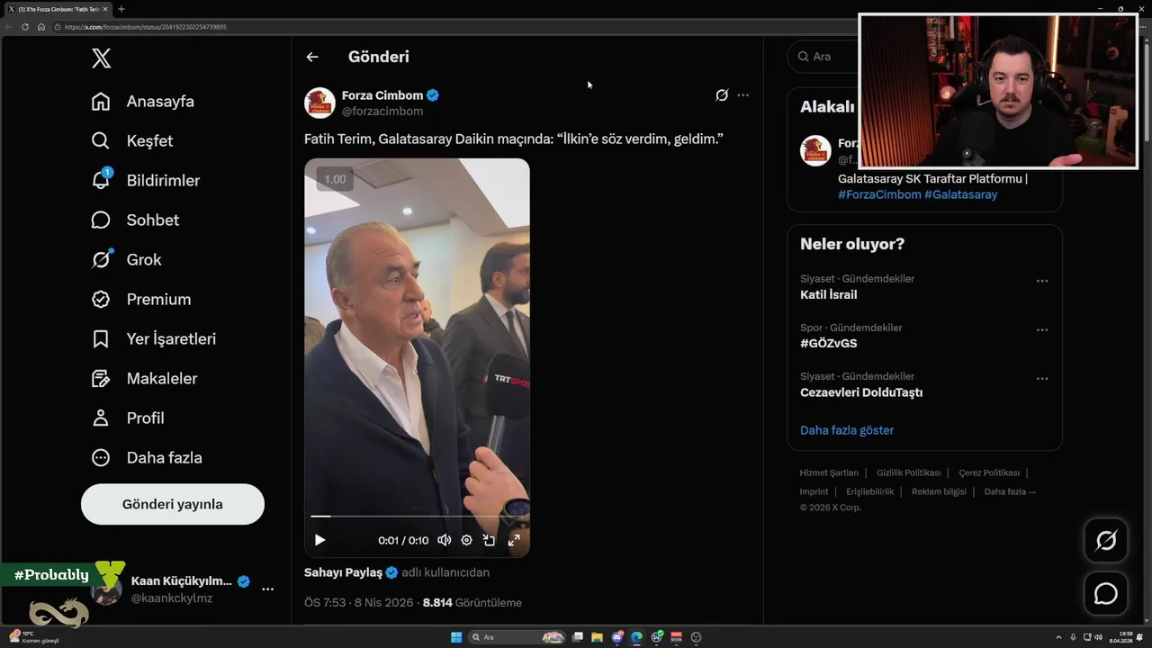Open the floating chat messages button
The width and height of the screenshot is (1152, 648).
click(1106, 594)
